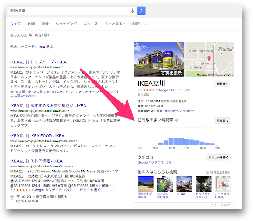Viewport: 253px width, 221px height.
Task: Open 検索ツール options
Action: (x=140, y=24)
